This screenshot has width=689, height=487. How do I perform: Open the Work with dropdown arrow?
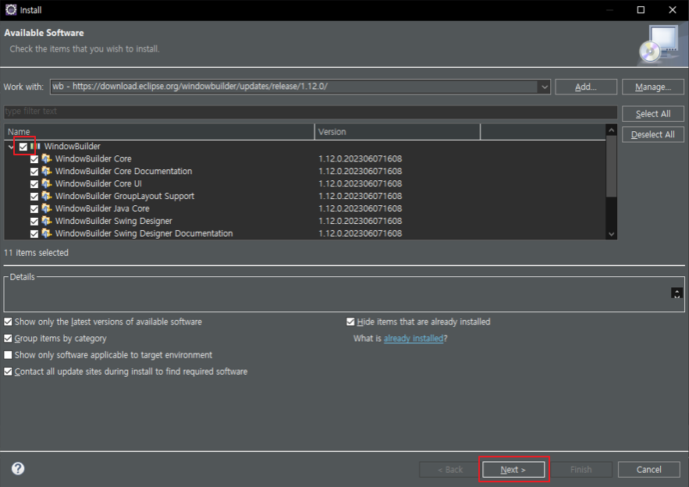545,87
